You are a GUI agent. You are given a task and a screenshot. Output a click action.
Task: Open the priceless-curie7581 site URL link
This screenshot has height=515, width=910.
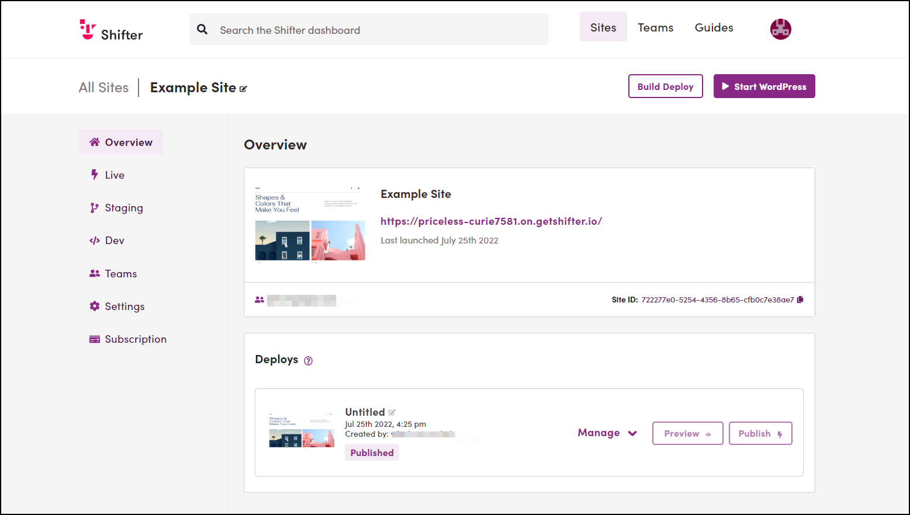pos(491,221)
